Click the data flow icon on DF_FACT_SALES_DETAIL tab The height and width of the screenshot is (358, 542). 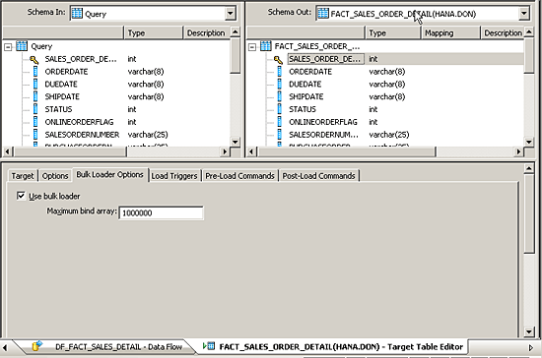pyautogui.click(x=36, y=345)
